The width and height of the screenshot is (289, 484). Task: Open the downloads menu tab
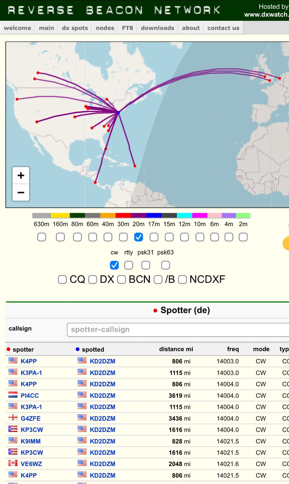point(157,28)
